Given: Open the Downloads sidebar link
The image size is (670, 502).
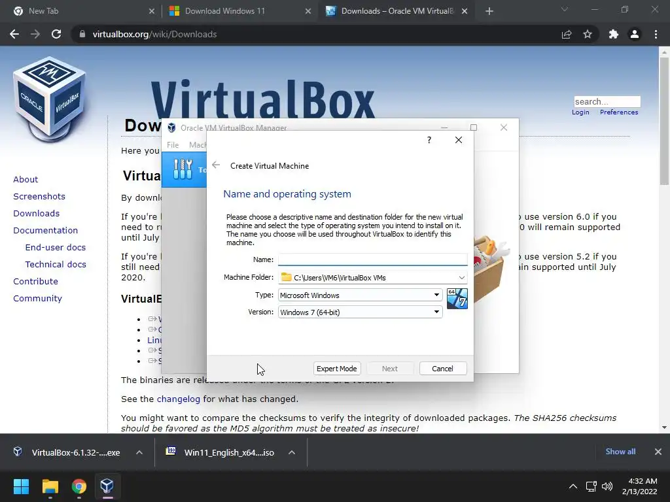Looking at the screenshot, I should [x=37, y=213].
